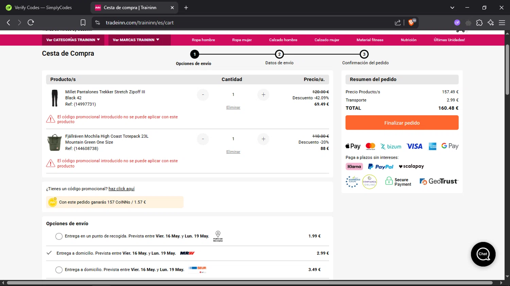Open Millet Pantalones Trekker Stretch product link
Image resolution: width=510 pixels, height=286 pixels.
(x=105, y=92)
